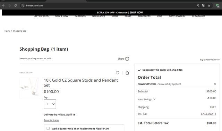This screenshot has width=222, height=131.
Task: Open the RINGS menu
Action: coord(128,16)
